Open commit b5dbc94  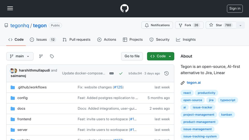coord(135,73)
